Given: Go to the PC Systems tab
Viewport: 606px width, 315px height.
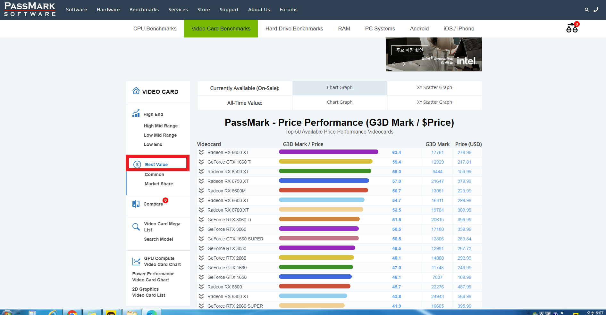Looking at the screenshot, I should [380, 28].
